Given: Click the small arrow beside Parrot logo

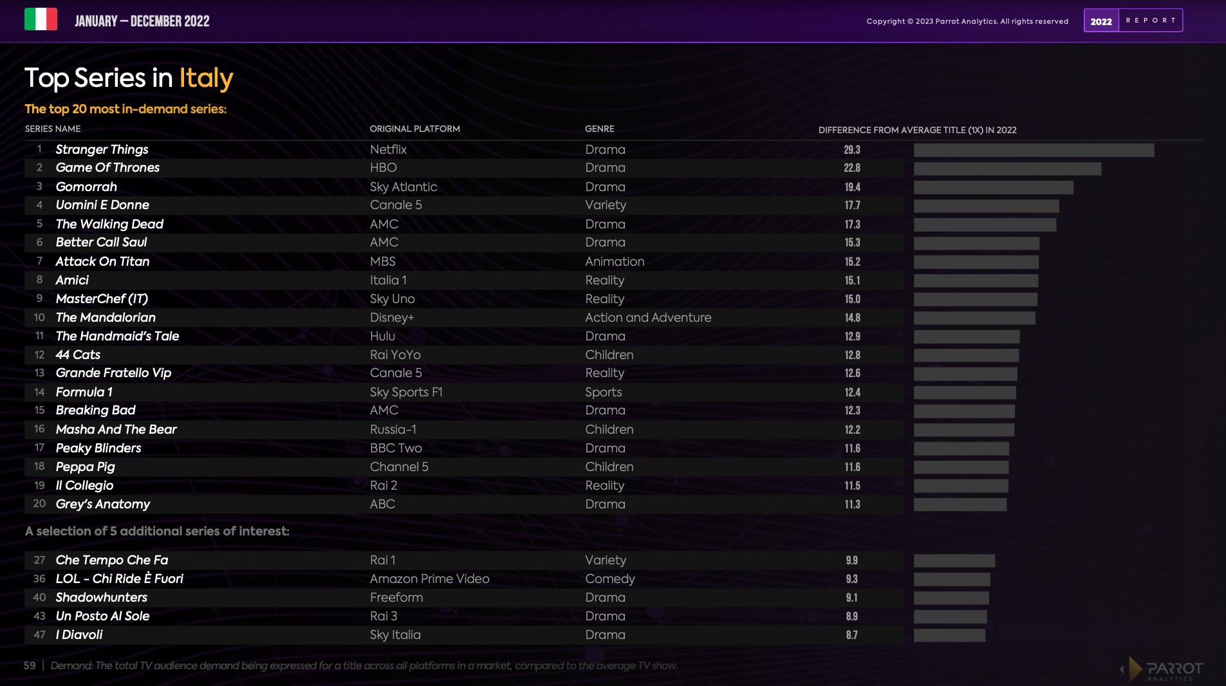Looking at the screenshot, I should pos(1122,669).
